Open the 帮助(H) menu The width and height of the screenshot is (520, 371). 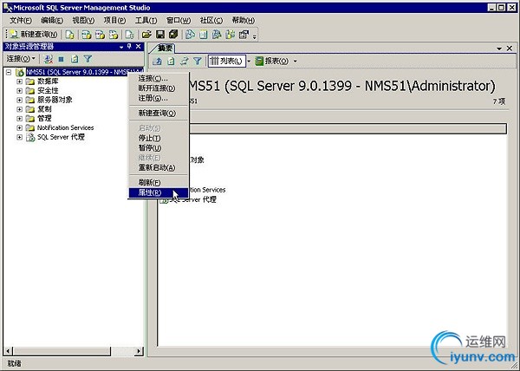click(243, 21)
